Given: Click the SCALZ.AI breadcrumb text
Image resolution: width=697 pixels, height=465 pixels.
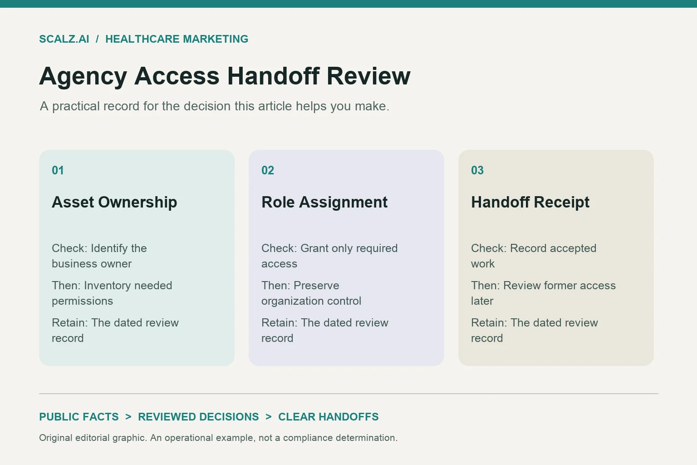Looking at the screenshot, I should click(64, 39).
